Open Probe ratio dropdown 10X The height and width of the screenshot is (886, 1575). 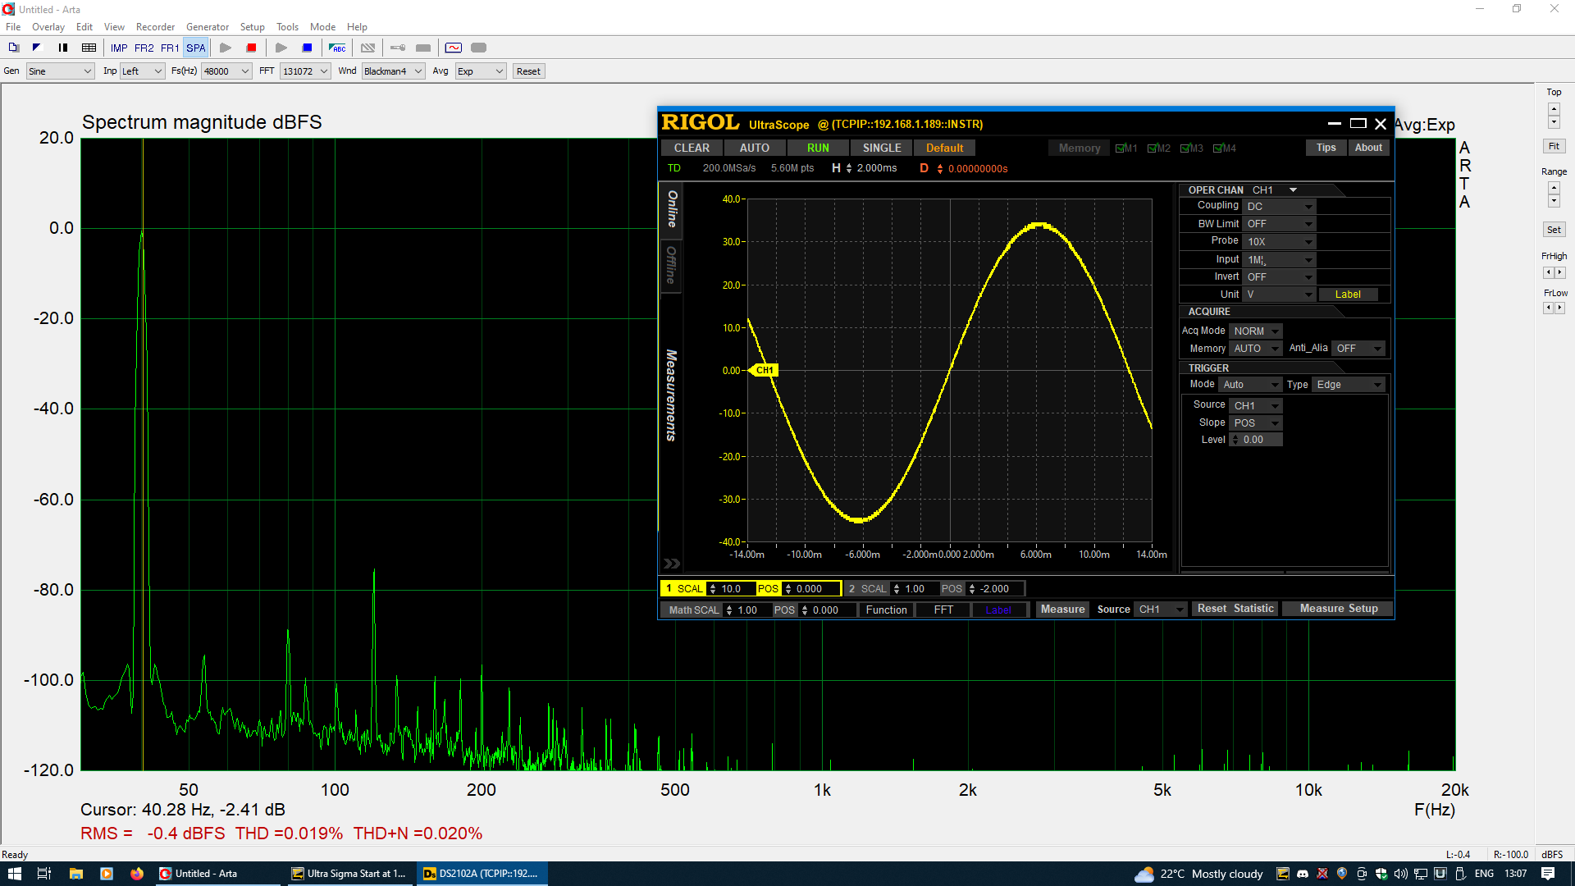coord(1279,242)
